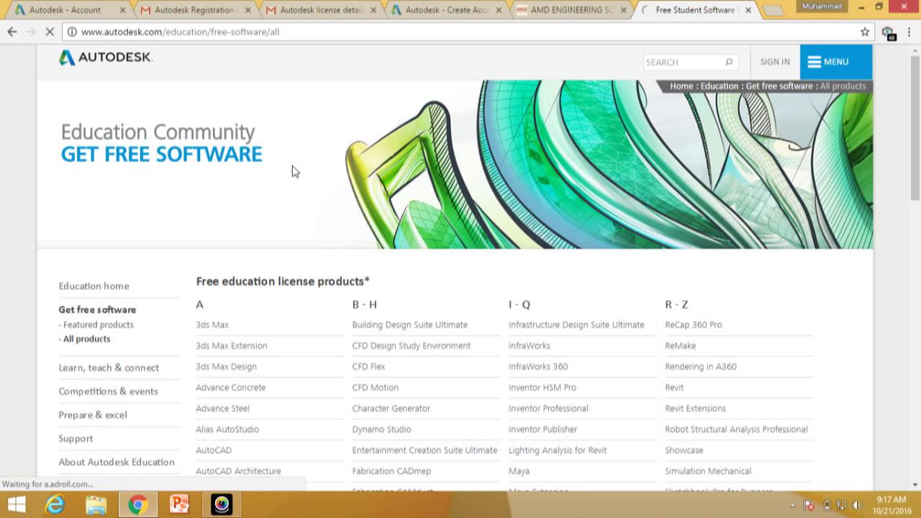Open the 3ds Max product link
Viewport: 921px width, 518px height.
212,324
